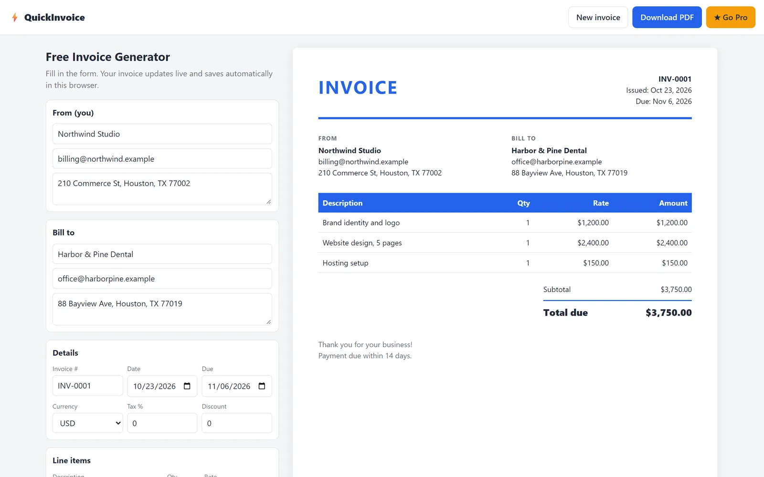Image resolution: width=764 pixels, height=477 pixels.
Task: Click the Due field showing 11/06/2026
Action: [x=237, y=386]
